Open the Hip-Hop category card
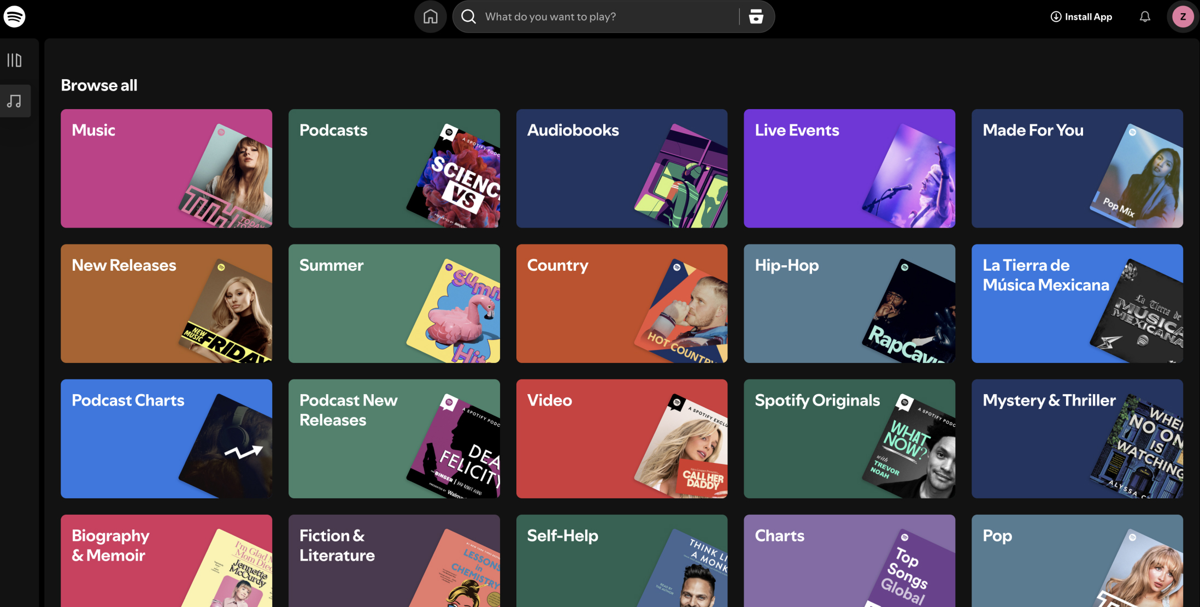 tap(849, 303)
